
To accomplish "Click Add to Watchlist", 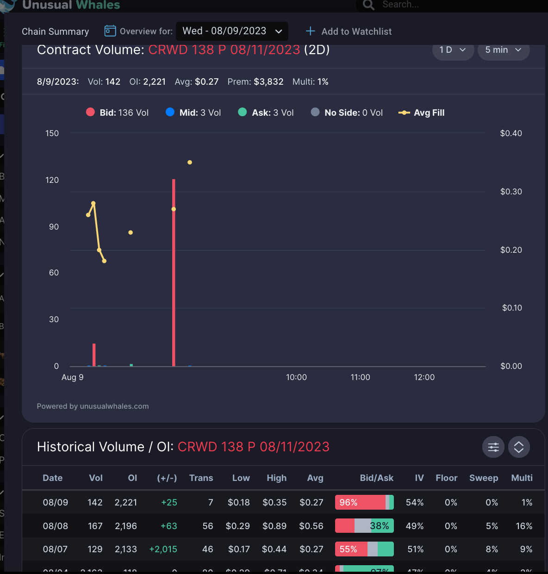I will click(356, 31).
